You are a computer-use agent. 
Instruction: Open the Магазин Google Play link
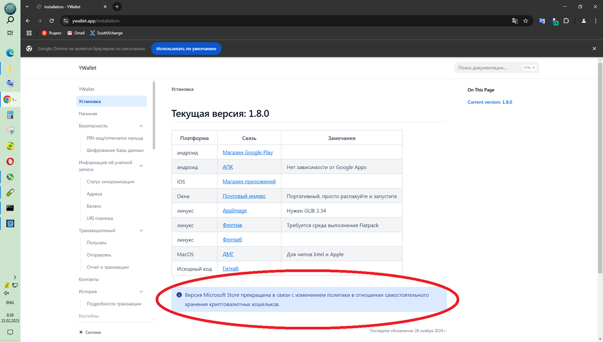(248, 152)
